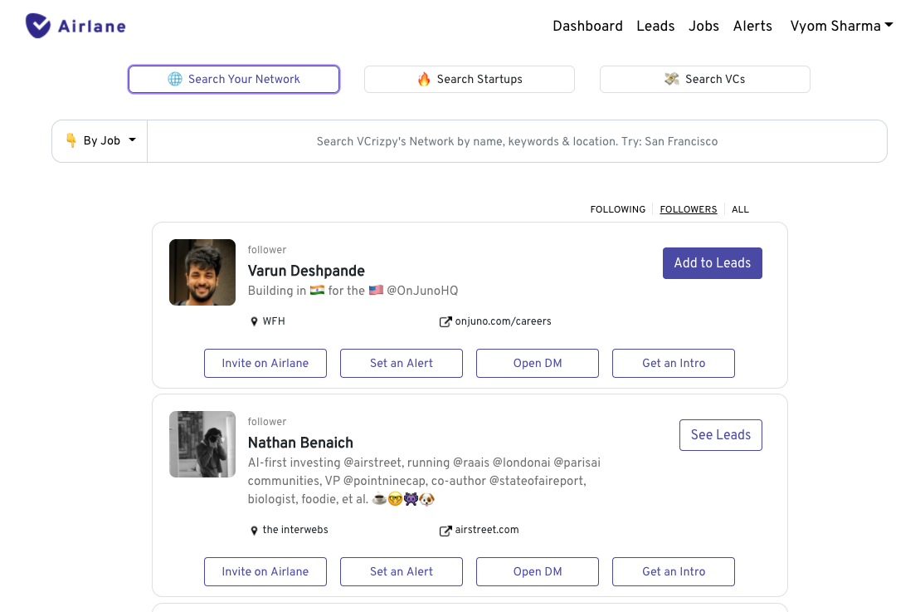Image resolution: width=920 pixels, height=612 pixels.
Task: Switch the filter to FOLLOWERS
Action: click(688, 210)
